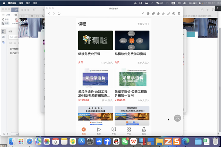Click the WeChat moments aperture icon
The height and width of the screenshot is (147, 221).
(148, 14)
